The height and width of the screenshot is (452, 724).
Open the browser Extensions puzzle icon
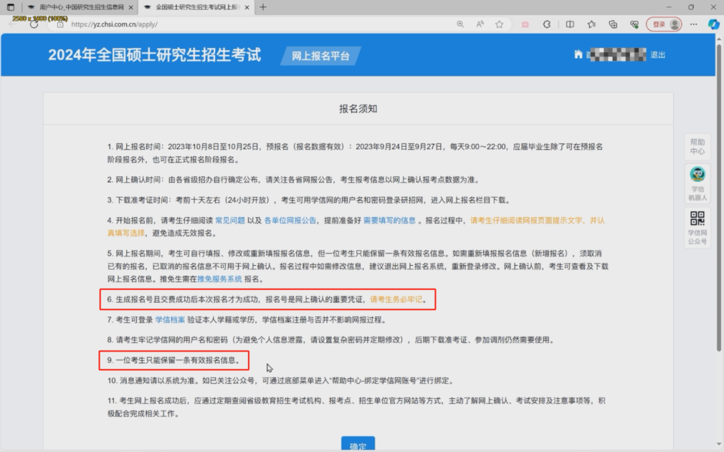click(546, 24)
